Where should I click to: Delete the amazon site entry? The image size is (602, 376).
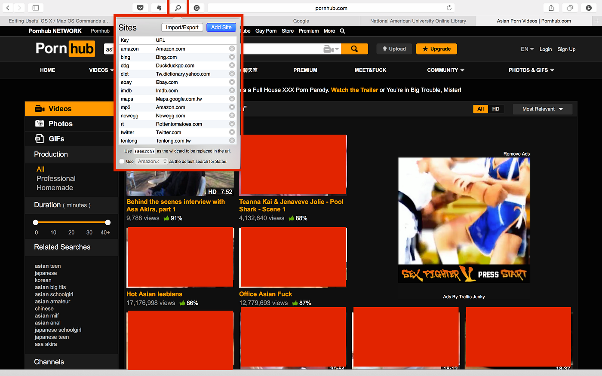click(x=232, y=49)
